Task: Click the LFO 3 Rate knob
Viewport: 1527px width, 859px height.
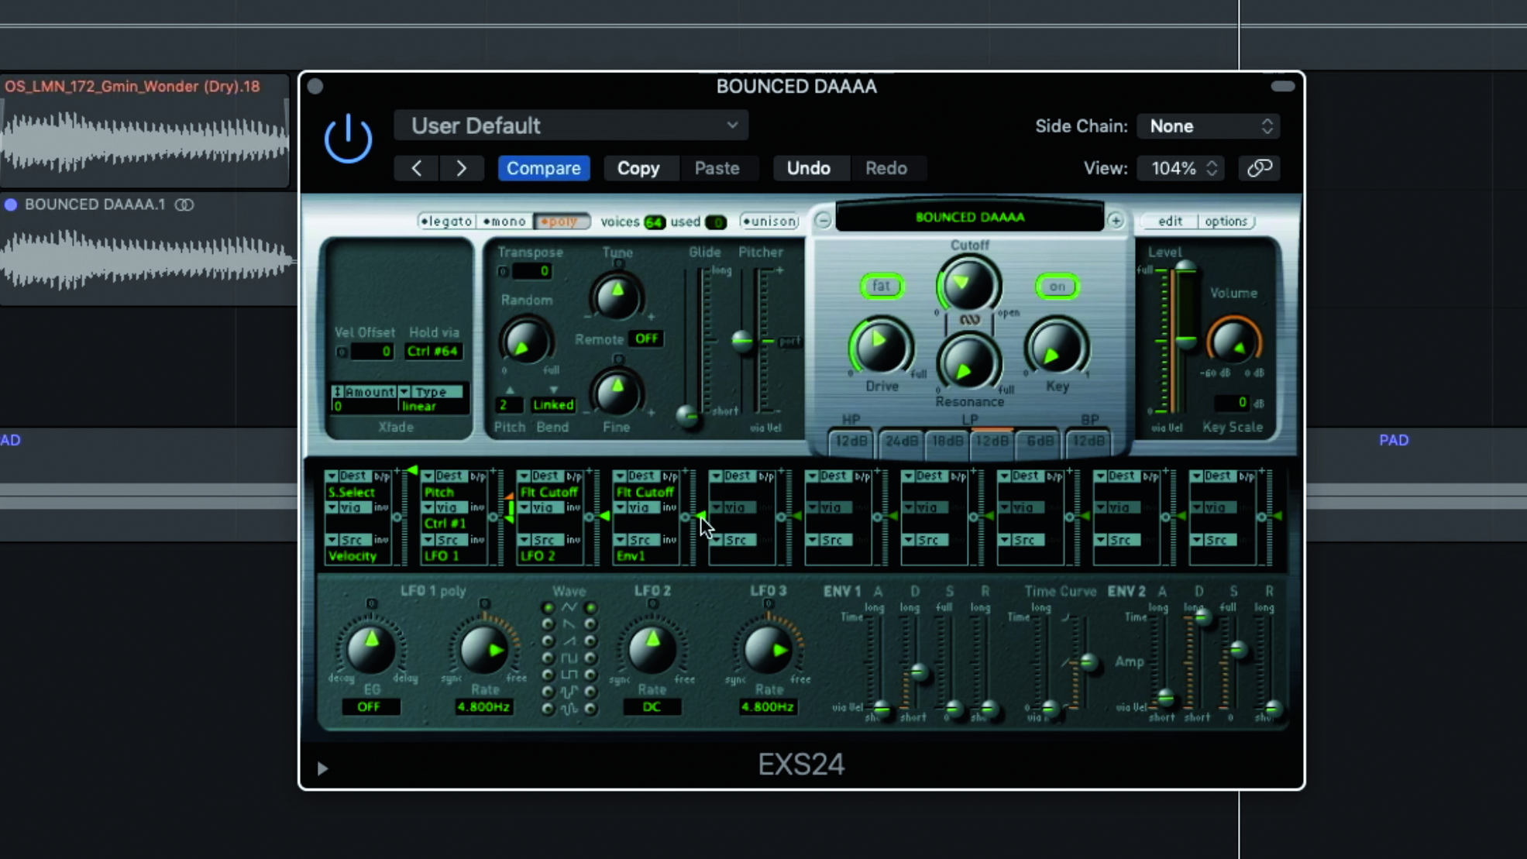Action: click(768, 649)
